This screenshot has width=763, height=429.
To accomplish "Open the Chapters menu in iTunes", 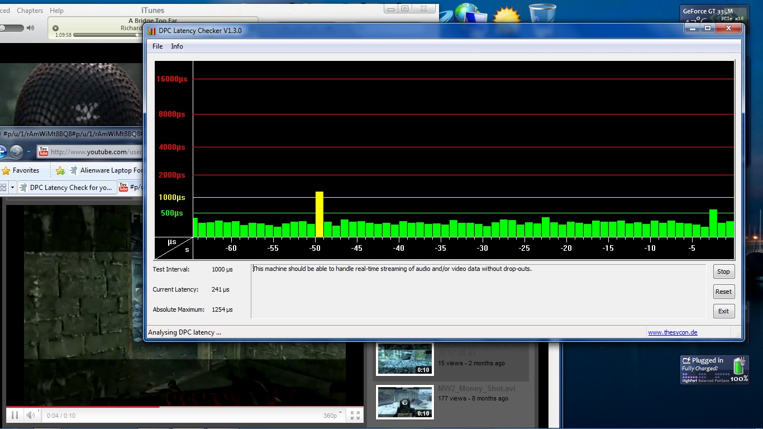I will tap(30, 11).
